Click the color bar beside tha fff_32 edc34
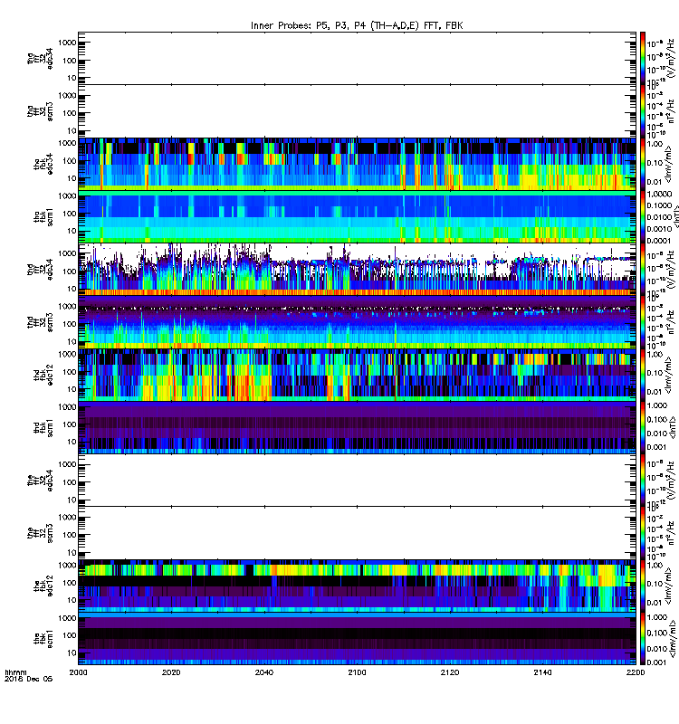Image resolution: width=679 pixels, height=724 pixels. tap(643, 58)
